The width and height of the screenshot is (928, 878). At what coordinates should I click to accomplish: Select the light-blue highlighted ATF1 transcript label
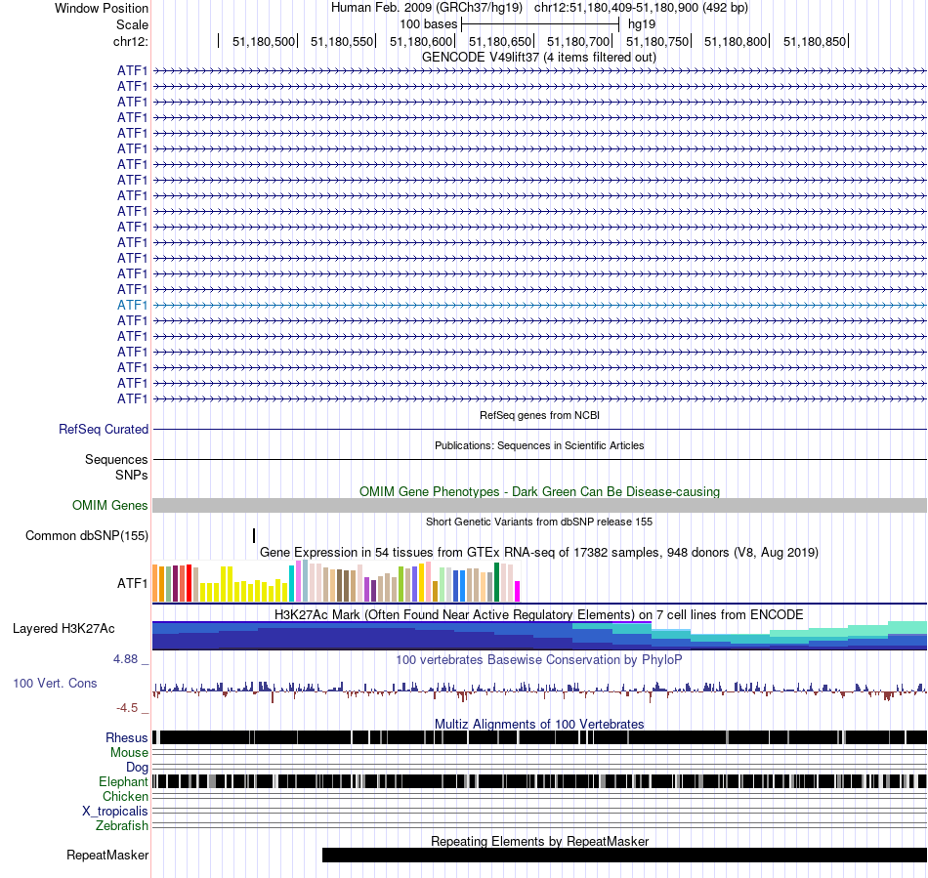click(132, 306)
